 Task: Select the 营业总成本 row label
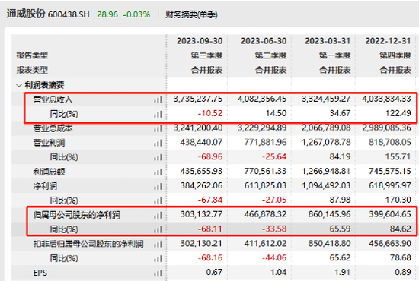pyautogui.click(x=53, y=128)
